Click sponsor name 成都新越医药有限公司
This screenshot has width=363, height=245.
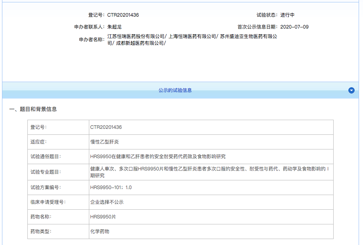[x=140, y=43]
